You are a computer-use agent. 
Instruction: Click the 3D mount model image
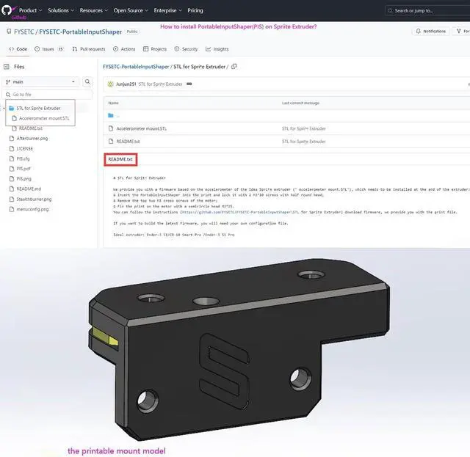[x=239, y=349]
